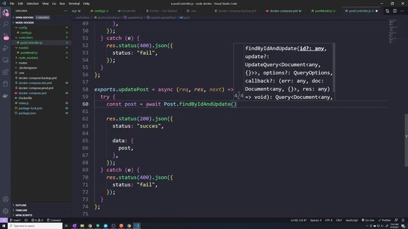Click the main branch indicator
The width and height of the screenshot is (408, 229).
[15, 220]
